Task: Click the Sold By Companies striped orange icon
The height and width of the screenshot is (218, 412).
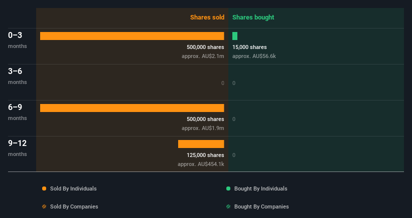Action: [44, 206]
